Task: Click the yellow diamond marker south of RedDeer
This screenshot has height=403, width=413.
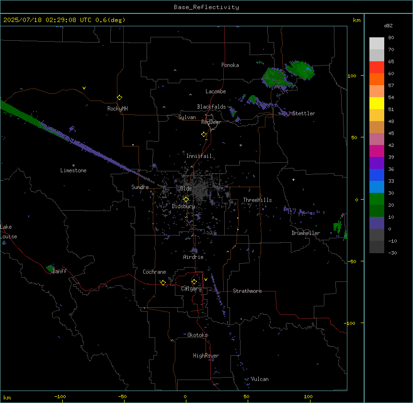Action: pyautogui.click(x=204, y=134)
